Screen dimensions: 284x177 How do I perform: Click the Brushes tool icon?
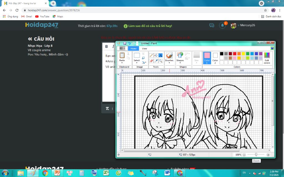[169, 55]
